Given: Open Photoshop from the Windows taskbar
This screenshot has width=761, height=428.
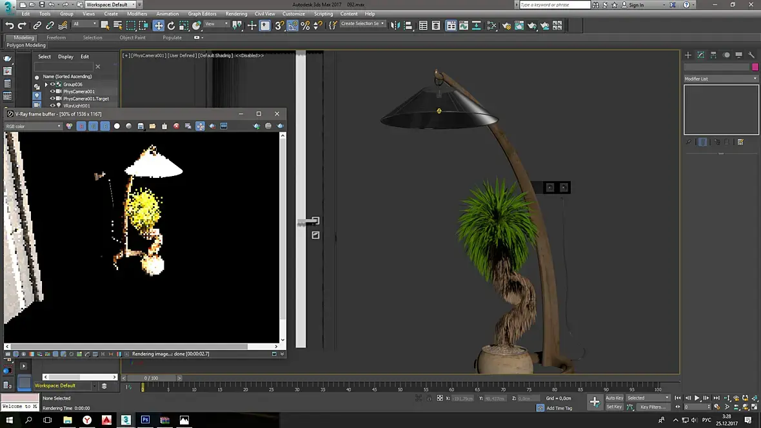Looking at the screenshot, I should tap(145, 420).
